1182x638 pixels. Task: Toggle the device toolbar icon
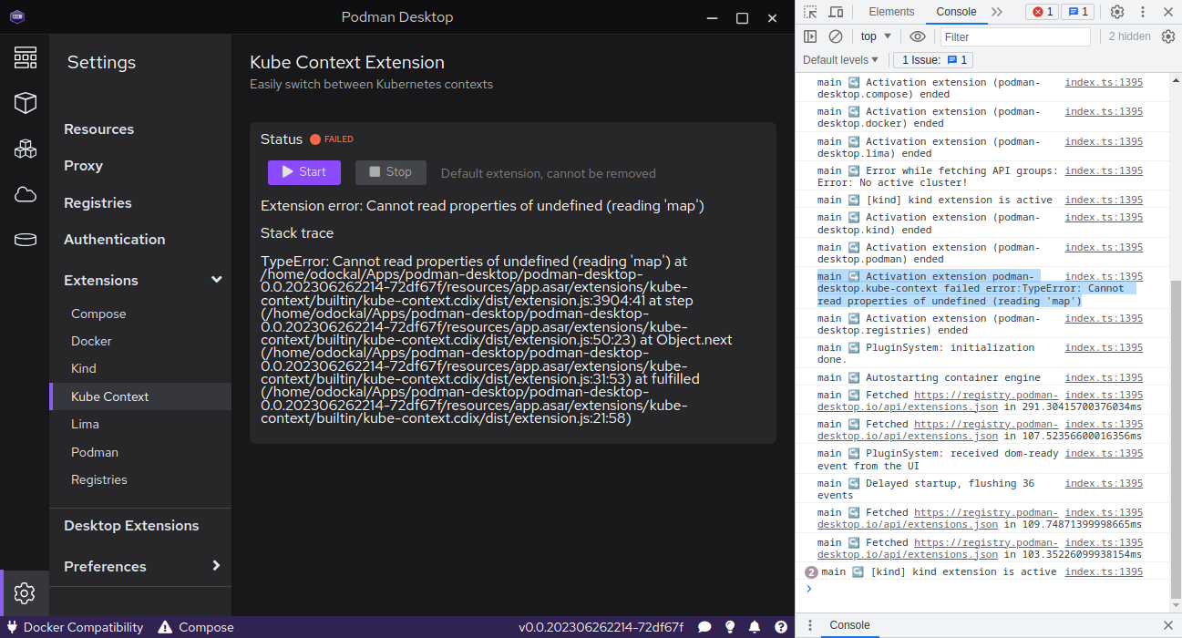coord(836,12)
